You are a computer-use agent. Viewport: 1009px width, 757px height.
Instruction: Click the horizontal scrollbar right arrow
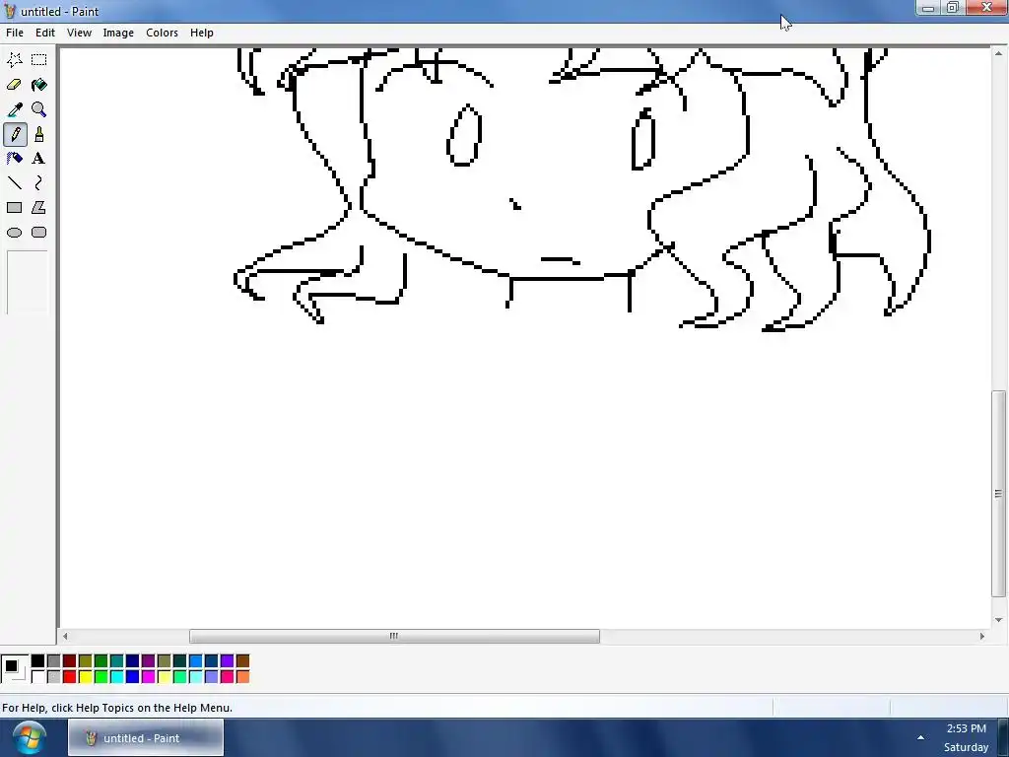click(982, 636)
